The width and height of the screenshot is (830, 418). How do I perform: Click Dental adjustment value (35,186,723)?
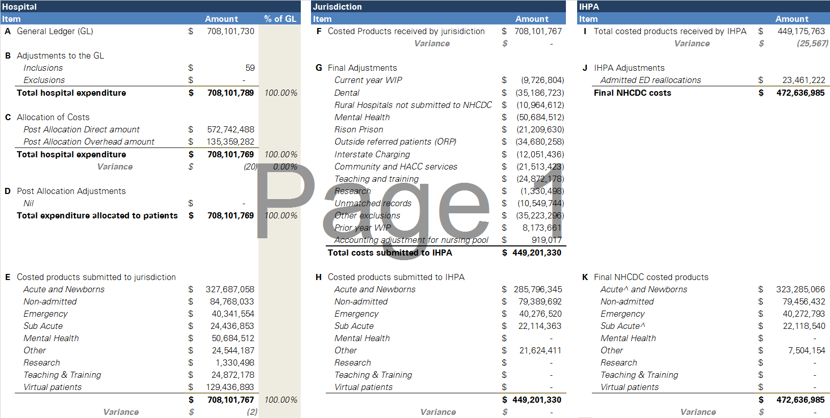coord(540,93)
